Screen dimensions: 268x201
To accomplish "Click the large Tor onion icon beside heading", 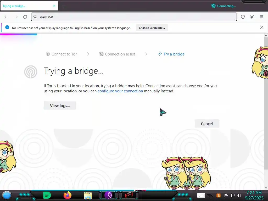I will pos(31,72).
